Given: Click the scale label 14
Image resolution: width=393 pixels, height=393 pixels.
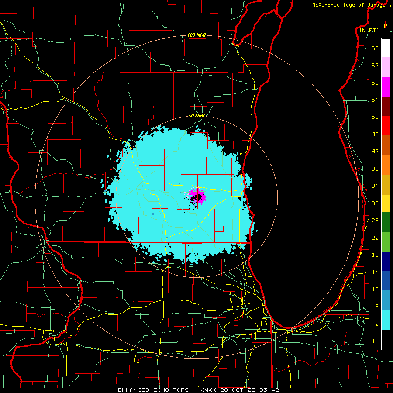Looking at the screenshot, I should [375, 272].
